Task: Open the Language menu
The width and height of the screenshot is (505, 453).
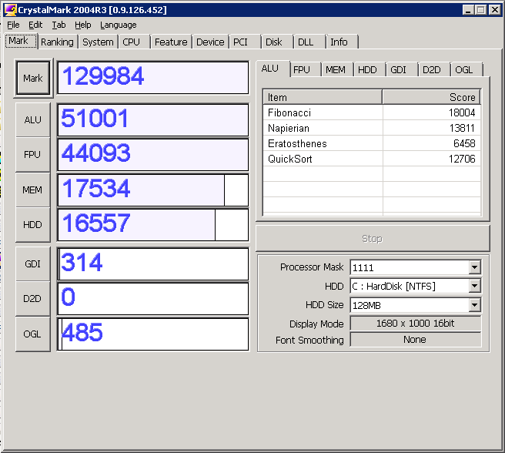Action: (x=118, y=25)
